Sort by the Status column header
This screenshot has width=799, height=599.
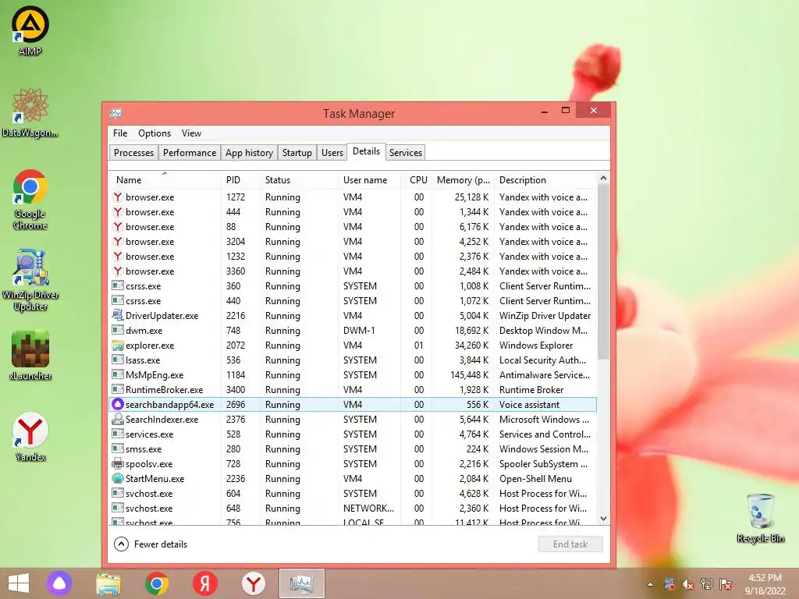click(299, 180)
